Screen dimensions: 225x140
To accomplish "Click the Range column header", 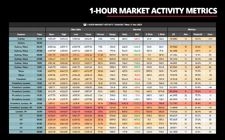I will pyautogui.click(x=112, y=34).
